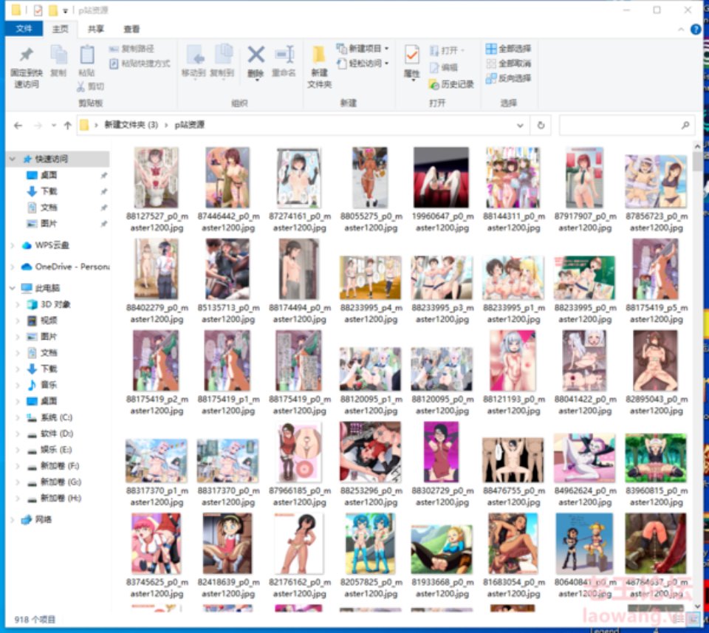The image size is (709, 633).
Task: Open the blue help question mark icon
Action: pyautogui.click(x=696, y=30)
